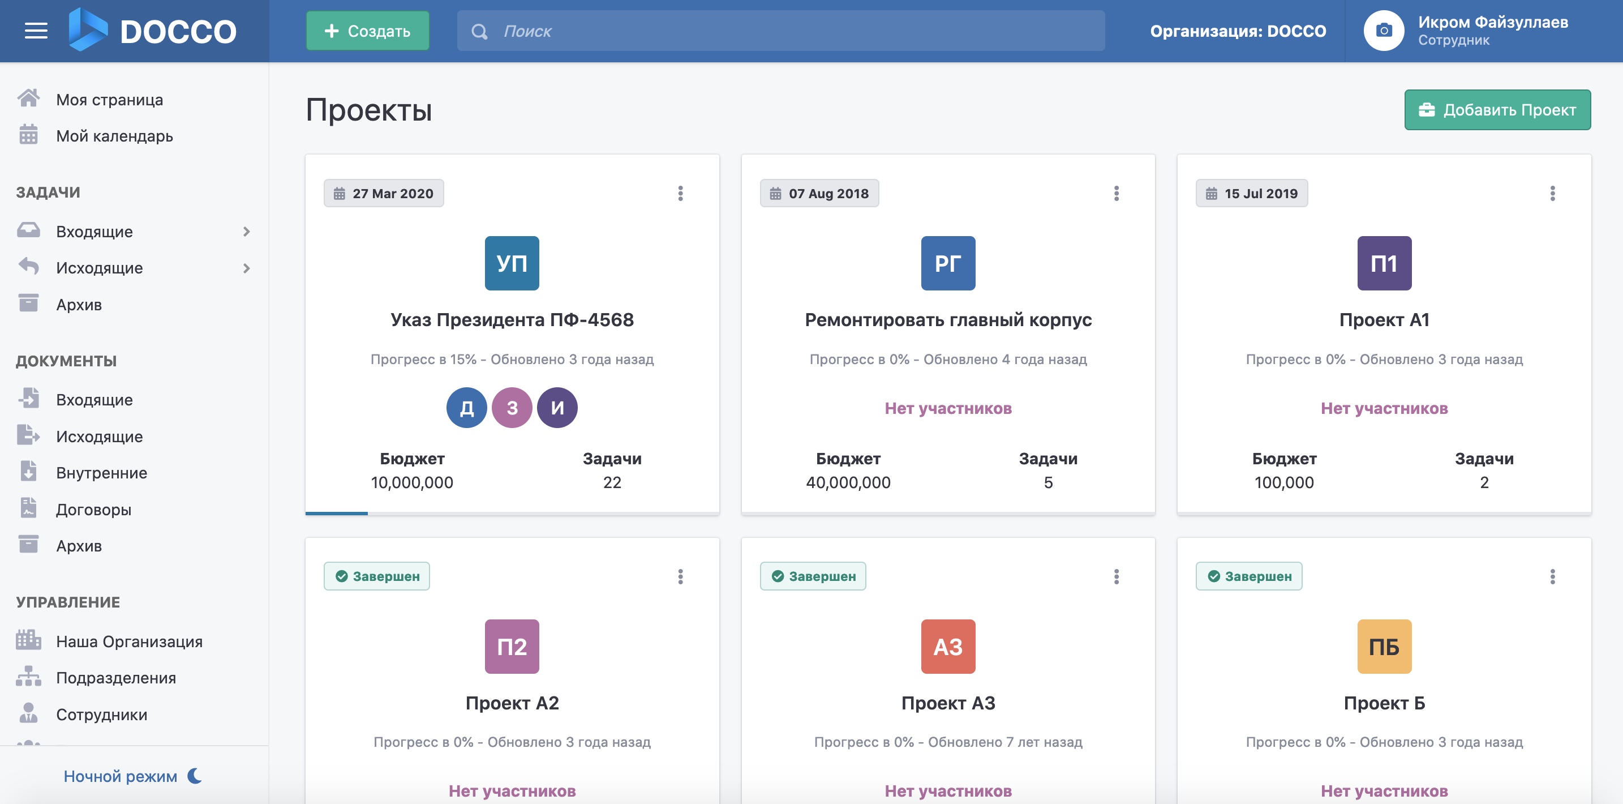Viewport: 1623px width, 804px height.
Task: Expand the Входящие tasks chevron
Action: (246, 232)
